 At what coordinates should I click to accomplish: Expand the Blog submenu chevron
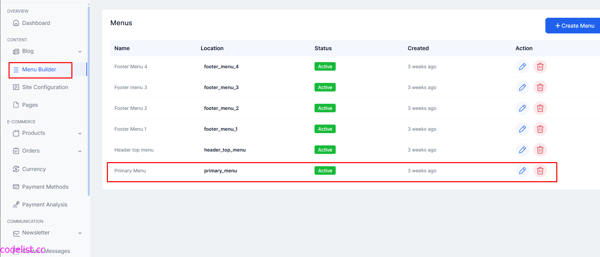pyautogui.click(x=80, y=52)
